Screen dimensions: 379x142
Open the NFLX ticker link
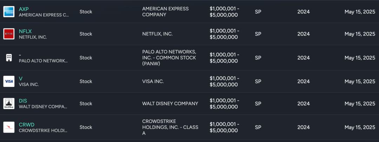point(25,31)
